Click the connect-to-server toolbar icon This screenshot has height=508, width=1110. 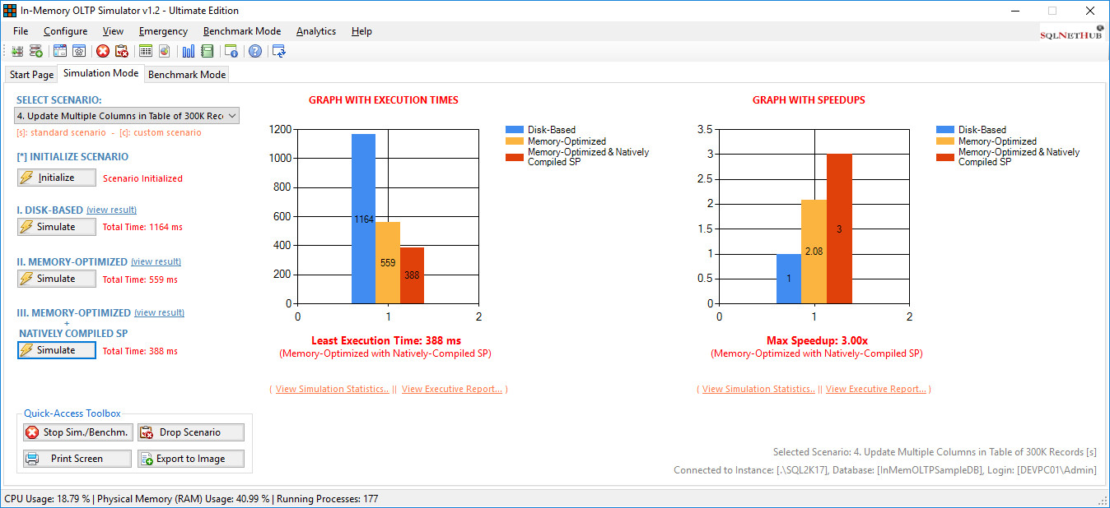17,51
